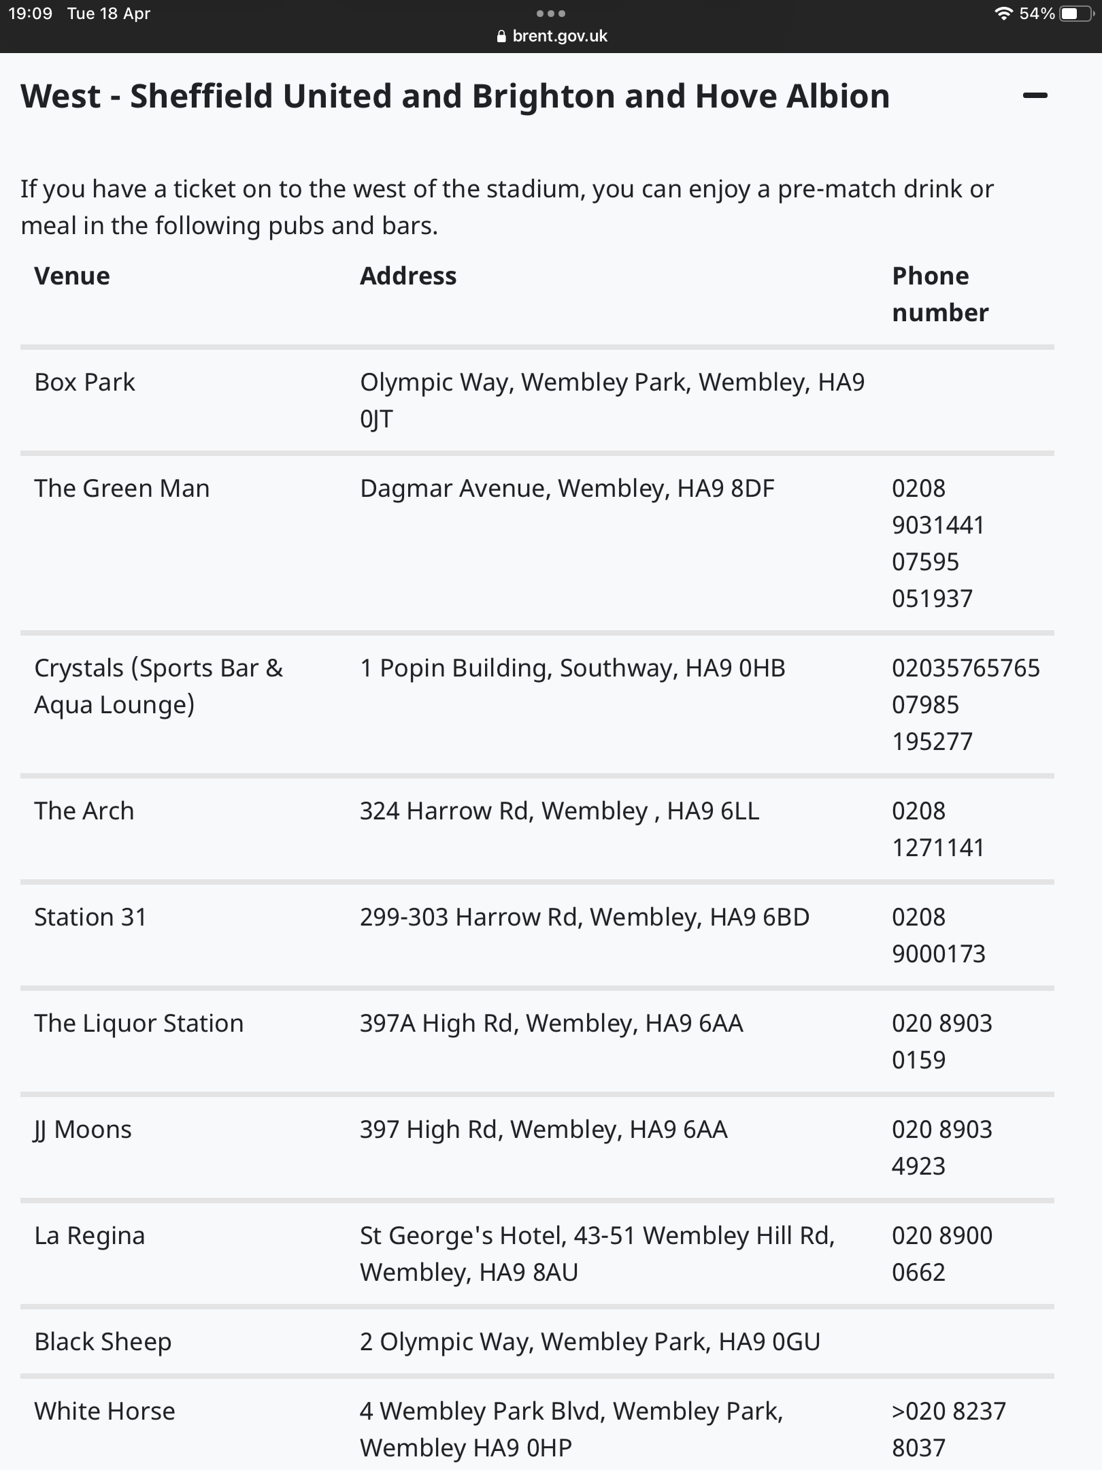Call La Regina phone number
The width and height of the screenshot is (1102, 1470).
(942, 1254)
